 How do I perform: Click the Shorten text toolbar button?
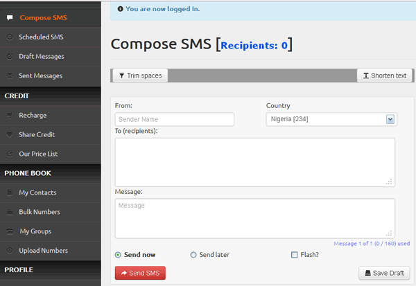[x=384, y=75]
